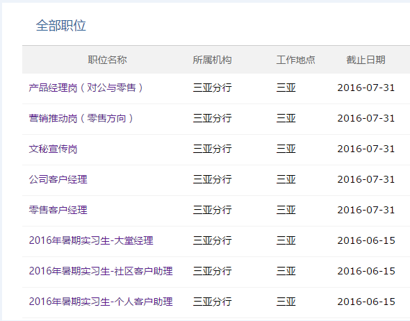Click 三亚分行 in the 产品经理岗 row
Screen dimensions: 410x321
click(212, 88)
